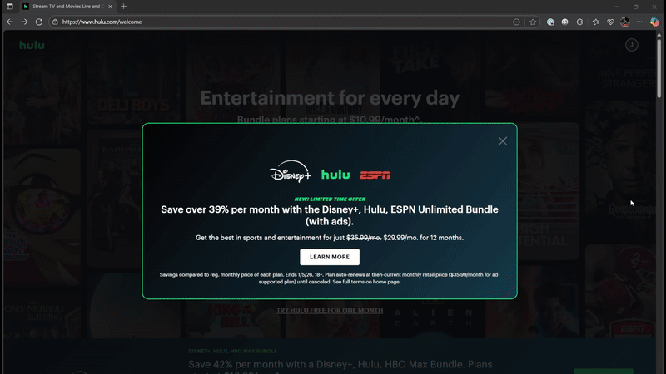The image size is (666, 374).
Task: Open the Copilot sidebar icon
Action: [x=654, y=22]
